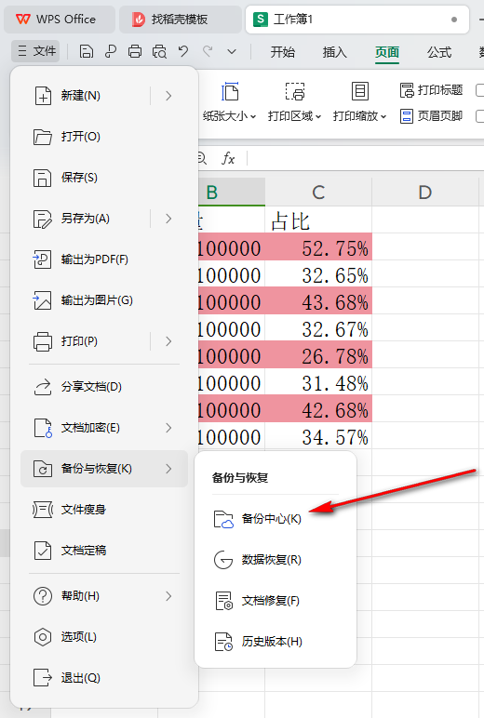Screen dimensions: 484x718
Task: Choose 输出为图片(G) menu item
Action: pos(104,300)
